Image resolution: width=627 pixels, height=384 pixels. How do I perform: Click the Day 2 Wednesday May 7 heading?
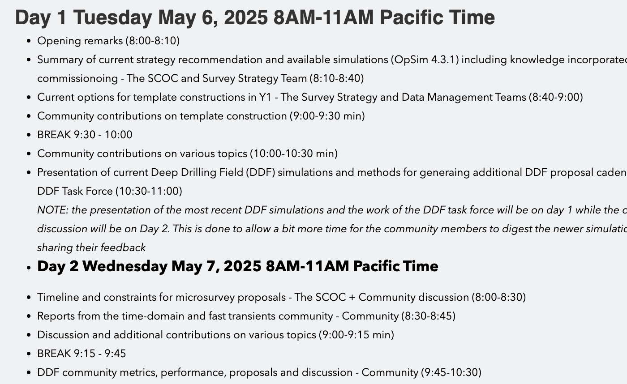238,266
